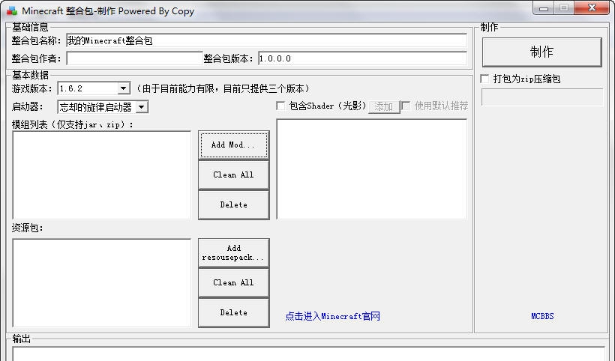Minimize the window
The image size is (615, 361).
544,8
